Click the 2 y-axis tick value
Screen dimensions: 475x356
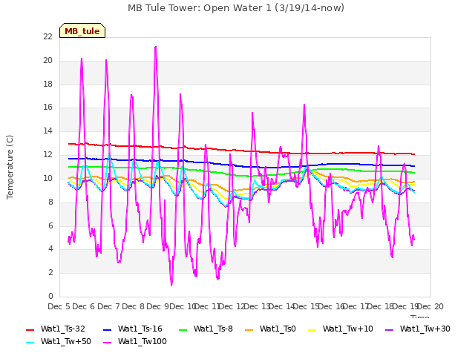click(x=50, y=272)
